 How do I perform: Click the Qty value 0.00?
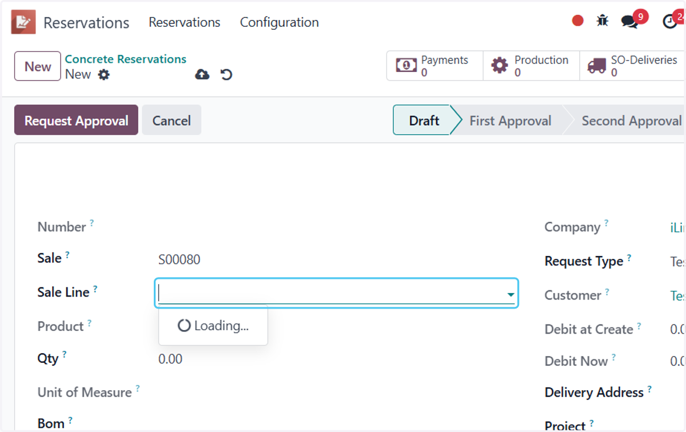click(170, 359)
